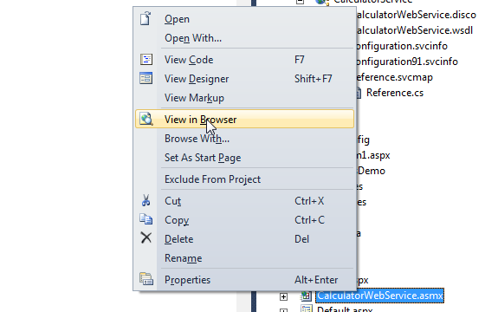The image size is (498, 312).
Task: Expand the CalculatorWebService.asmx tree node
Action: click(x=283, y=296)
